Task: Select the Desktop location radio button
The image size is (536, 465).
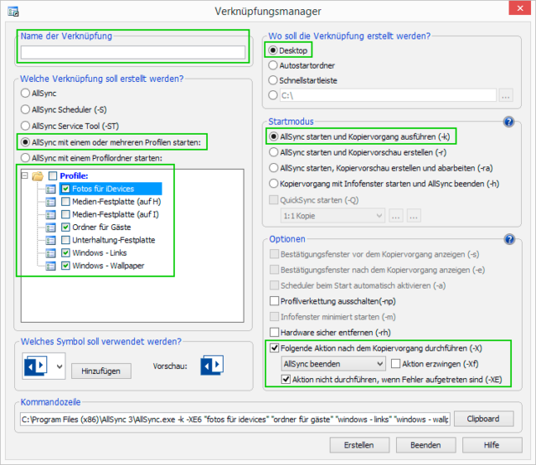Action: pyautogui.click(x=273, y=50)
